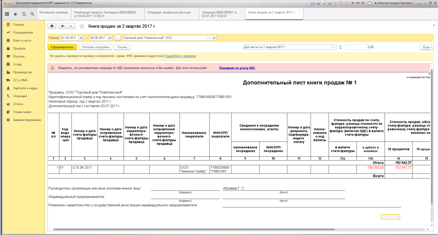The image size is (438, 236).
Task: Expand the Доп.листы за 2 квартал dropdown
Action: (334, 47)
